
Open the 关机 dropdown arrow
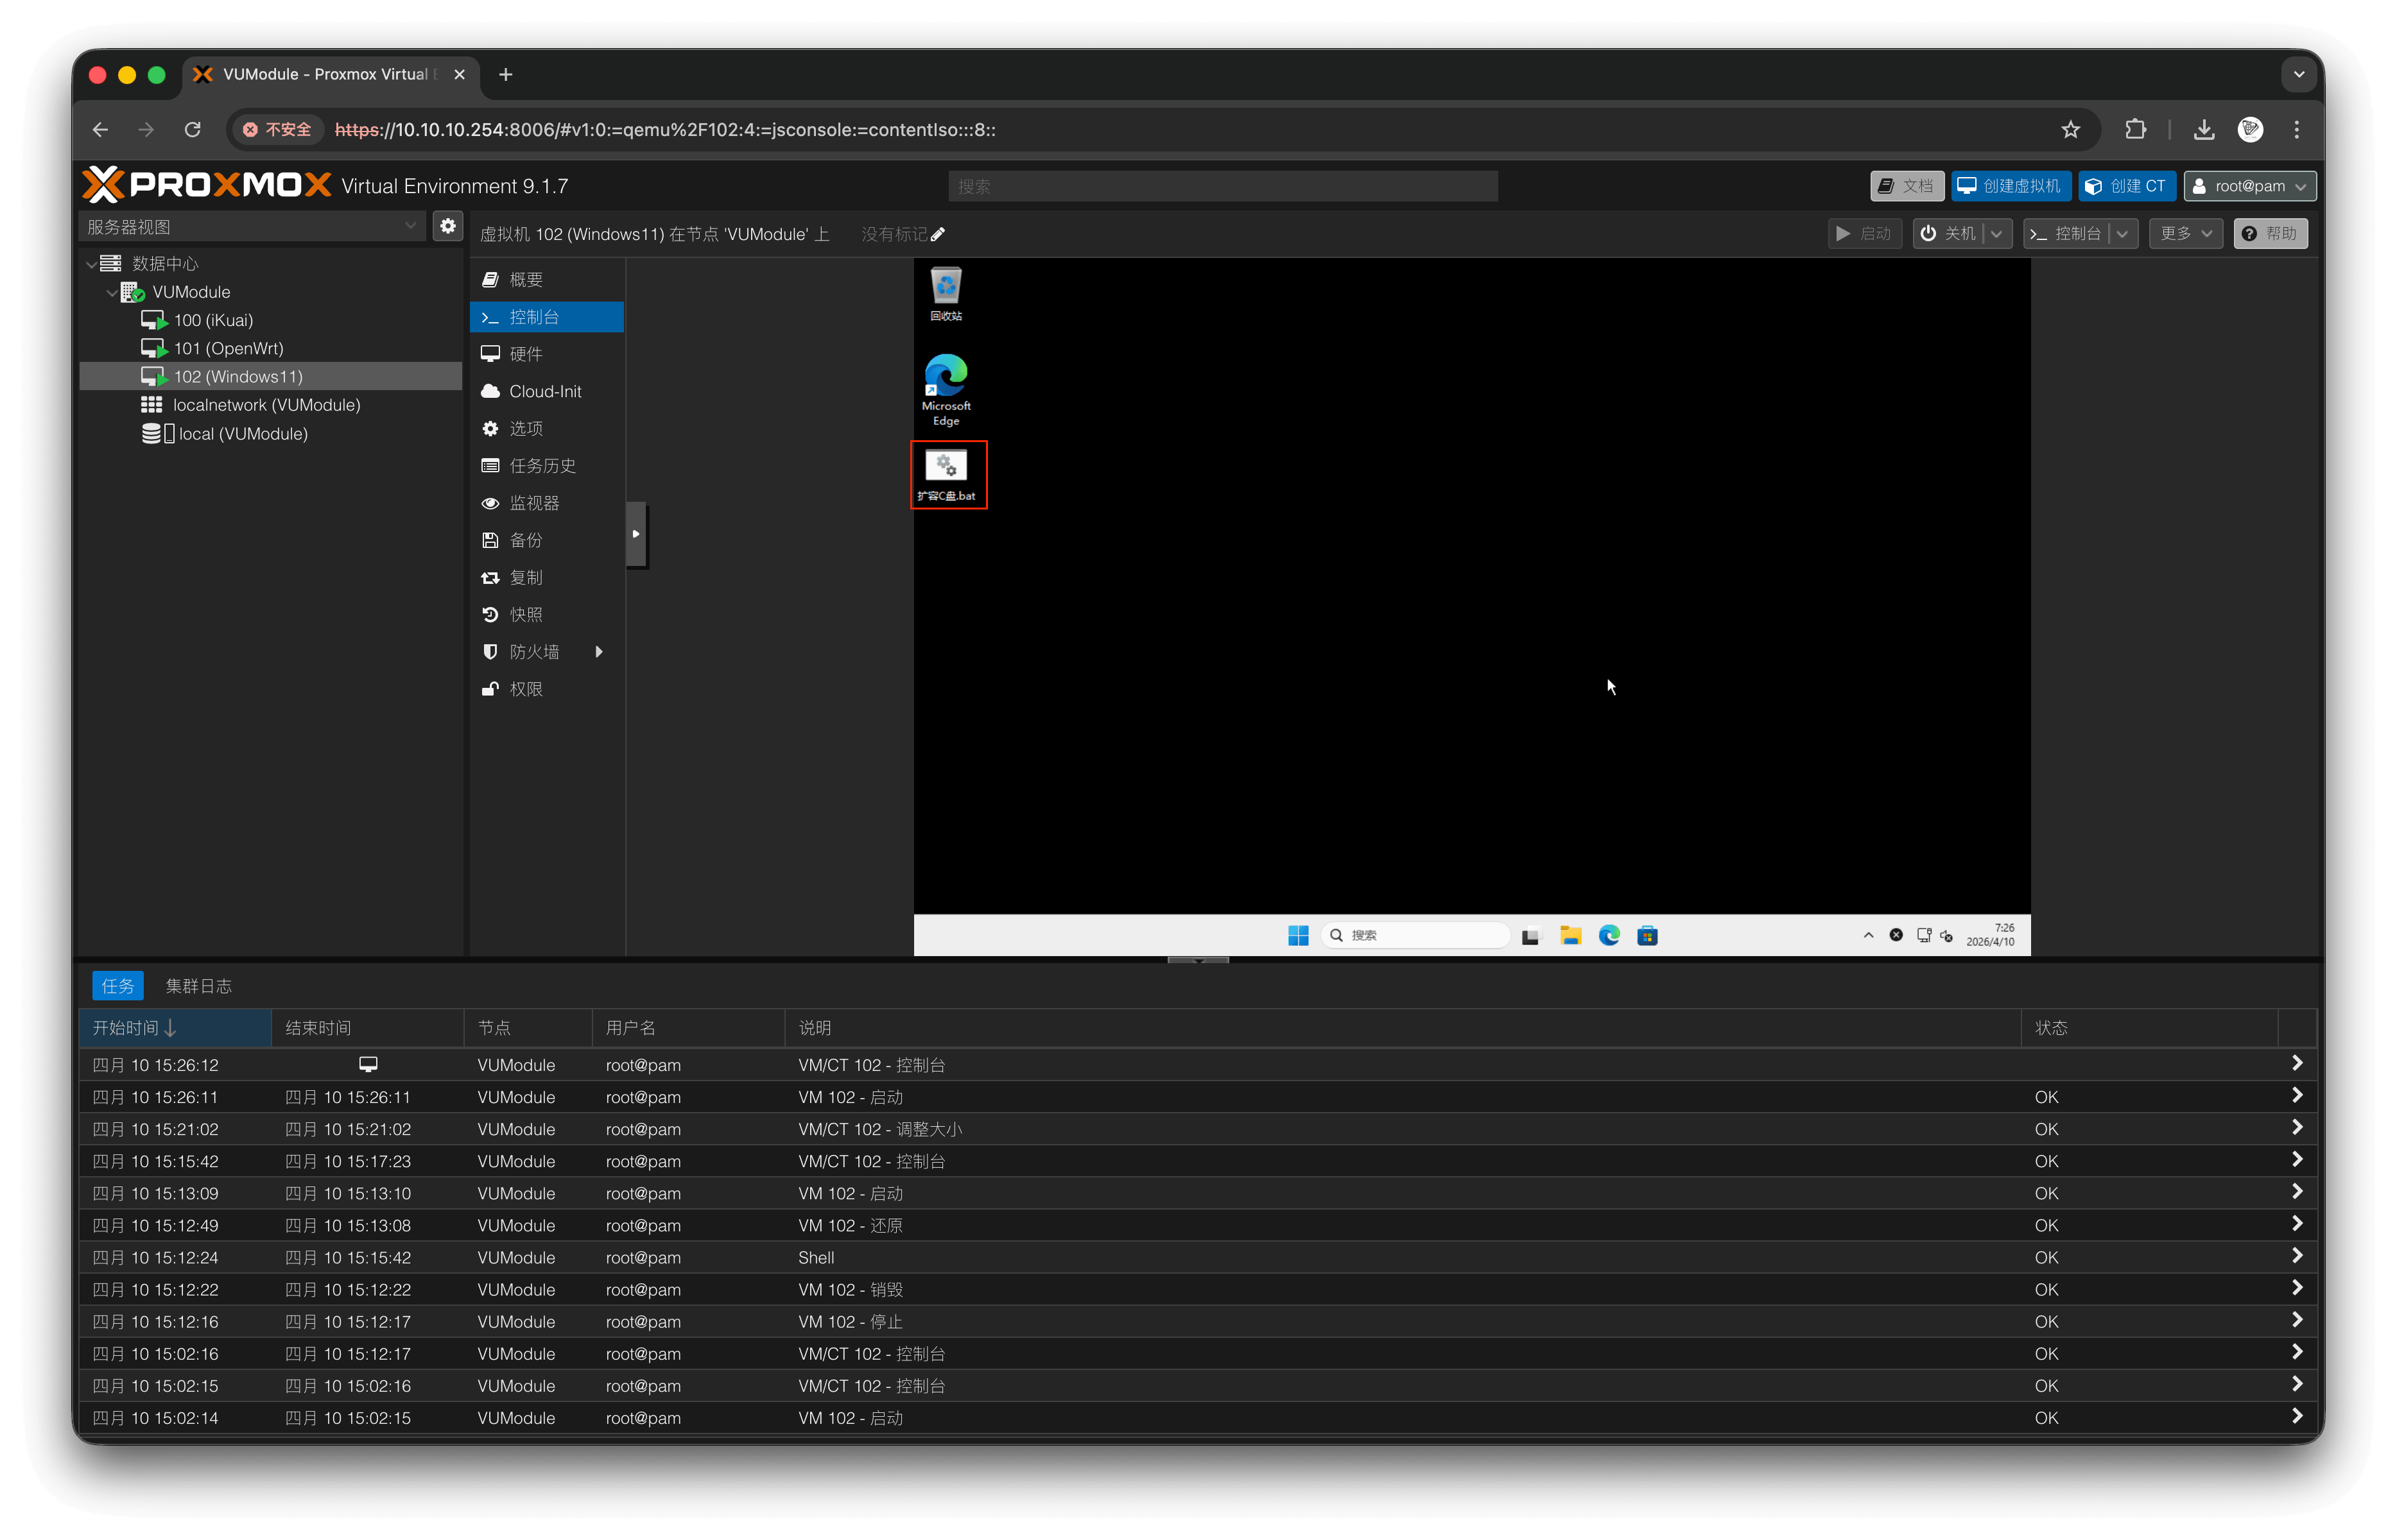point(1996,234)
